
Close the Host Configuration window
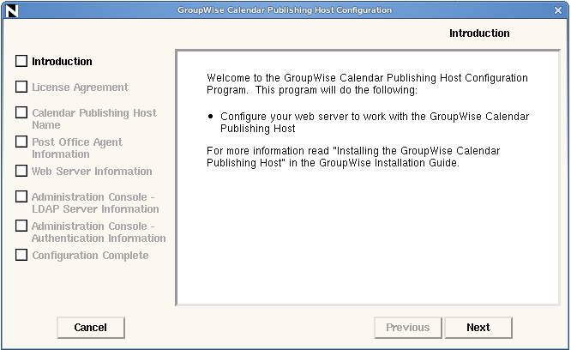click(x=558, y=10)
